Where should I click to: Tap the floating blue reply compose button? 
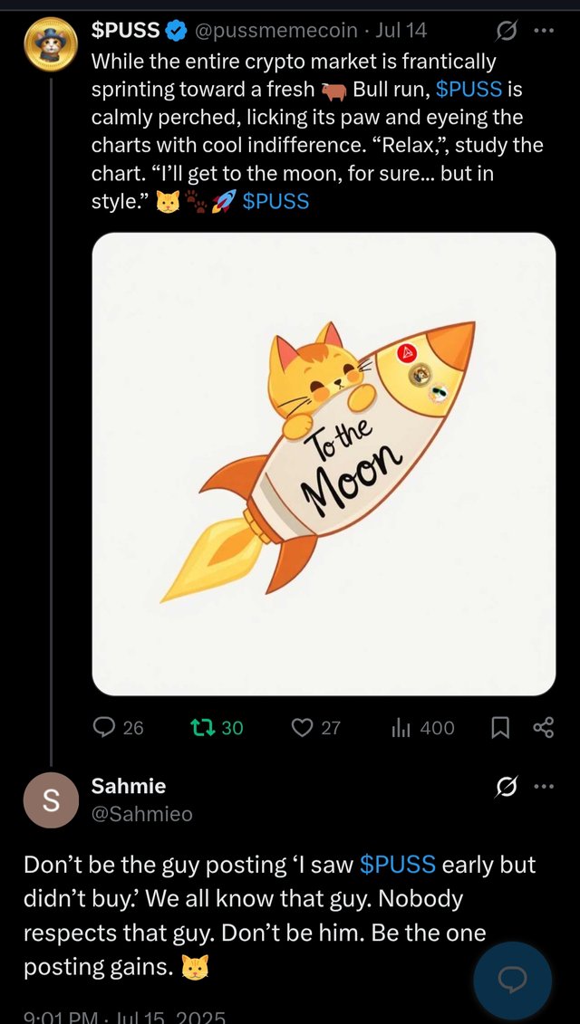(513, 980)
